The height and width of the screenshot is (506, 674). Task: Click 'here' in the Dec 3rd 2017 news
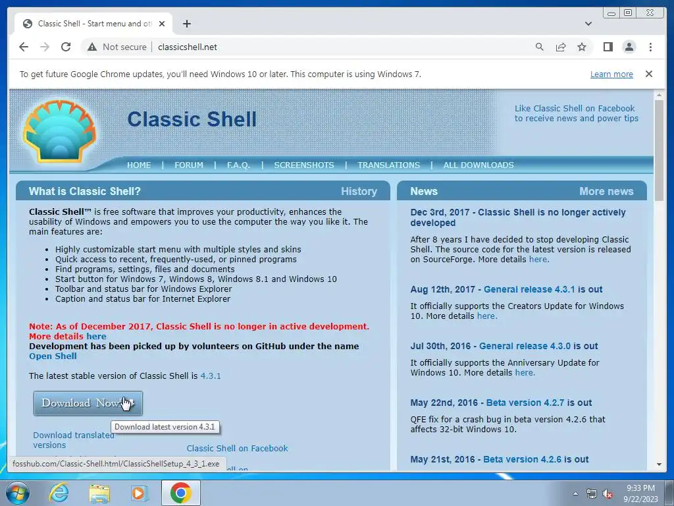(539, 260)
